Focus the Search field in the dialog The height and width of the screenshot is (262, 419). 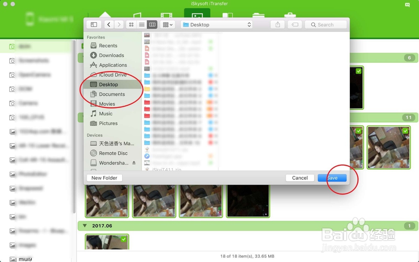[326, 25]
